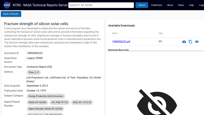Open the Help menu
Viewport: 204px width, 115px height.
(x=192, y=5)
